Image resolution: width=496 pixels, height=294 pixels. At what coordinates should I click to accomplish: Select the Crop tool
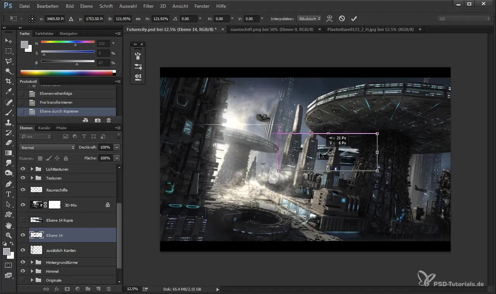[9, 81]
